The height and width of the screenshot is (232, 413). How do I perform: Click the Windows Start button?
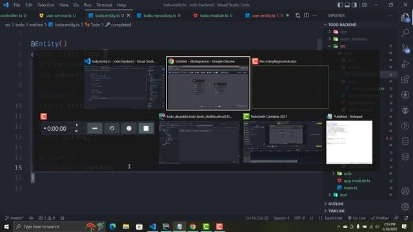(x=6, y=226)
